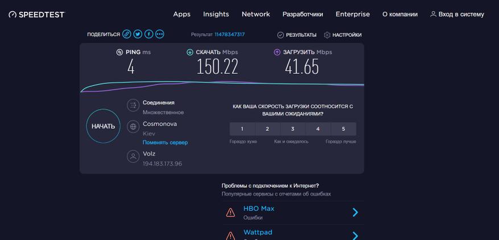Rate speed as 4
Viewport: 499px width, 240px height.
point(318,129)
